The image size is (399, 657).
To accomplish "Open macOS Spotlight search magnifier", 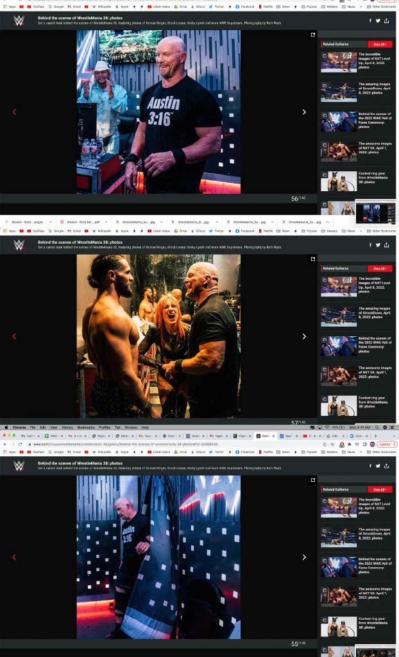I will click(x=377, y=427).
